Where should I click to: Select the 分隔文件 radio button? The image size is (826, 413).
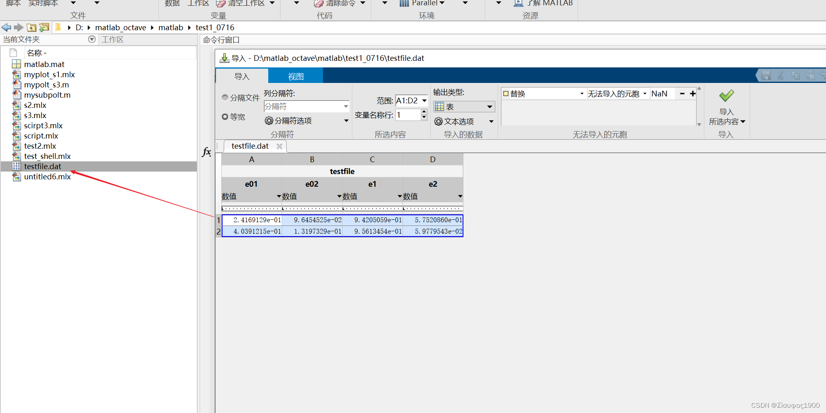225,97
